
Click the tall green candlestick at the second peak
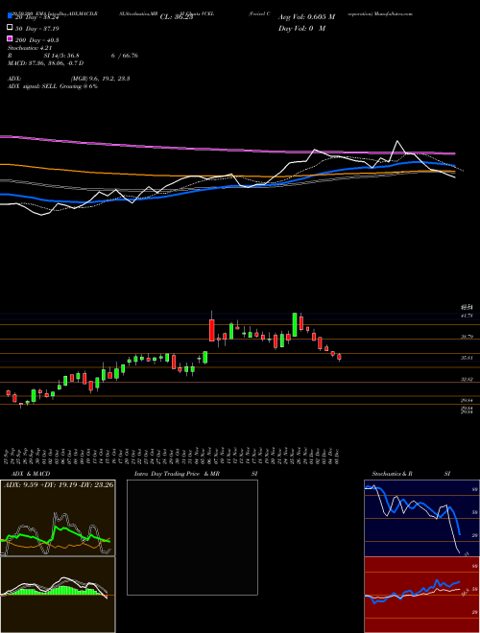tap(295, 324)
